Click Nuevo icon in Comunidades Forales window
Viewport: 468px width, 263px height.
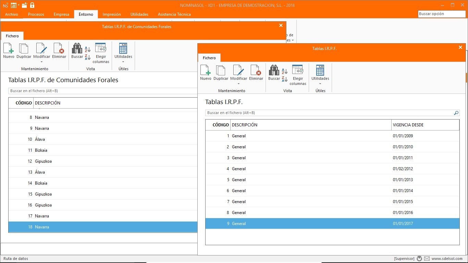(9, 48)
